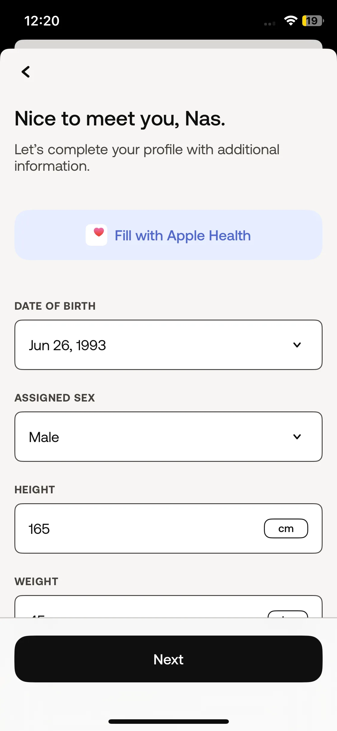
Task: Tap the HEIGHT field label
Action: [x=35, y=490]
